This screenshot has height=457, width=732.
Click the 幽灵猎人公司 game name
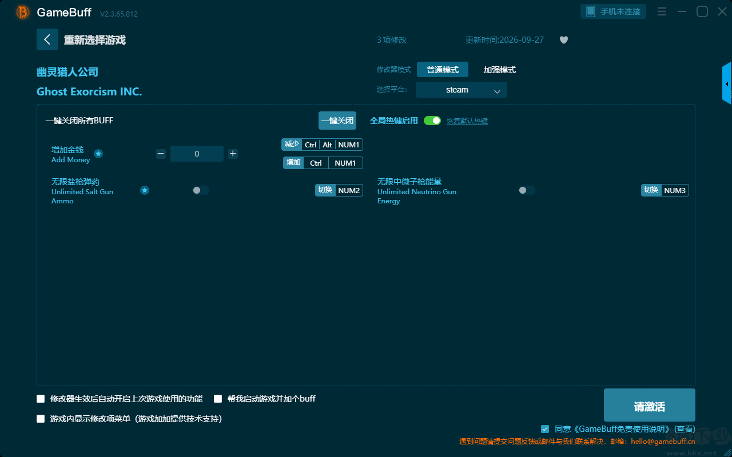coord(67,72)
